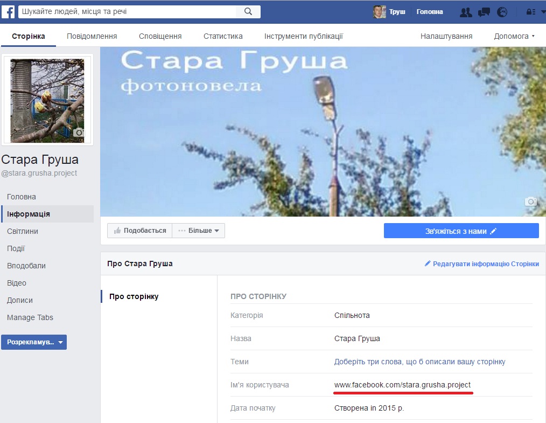Viewport: 546px width, 423px height.
Task: Open the messages chat icon
Action: click(484, 12)
